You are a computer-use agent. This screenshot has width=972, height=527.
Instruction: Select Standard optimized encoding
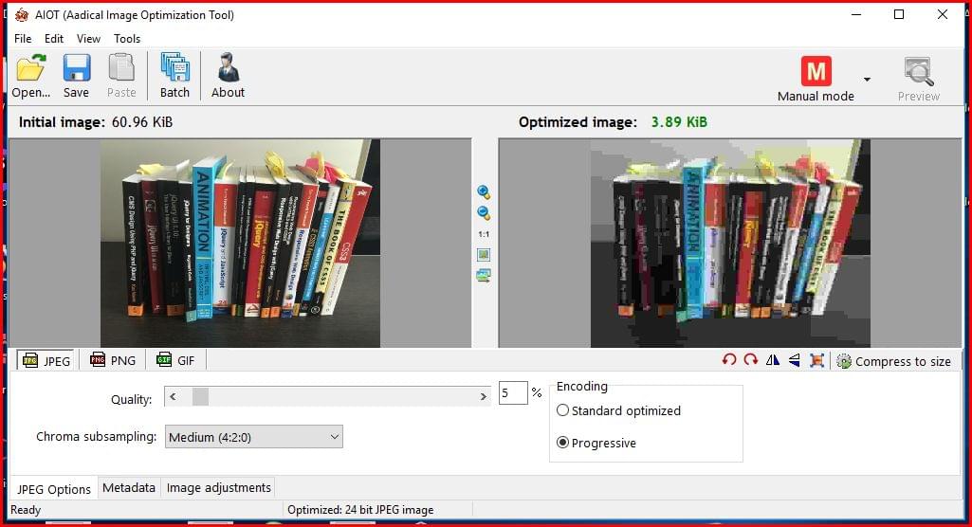point(563,411)
